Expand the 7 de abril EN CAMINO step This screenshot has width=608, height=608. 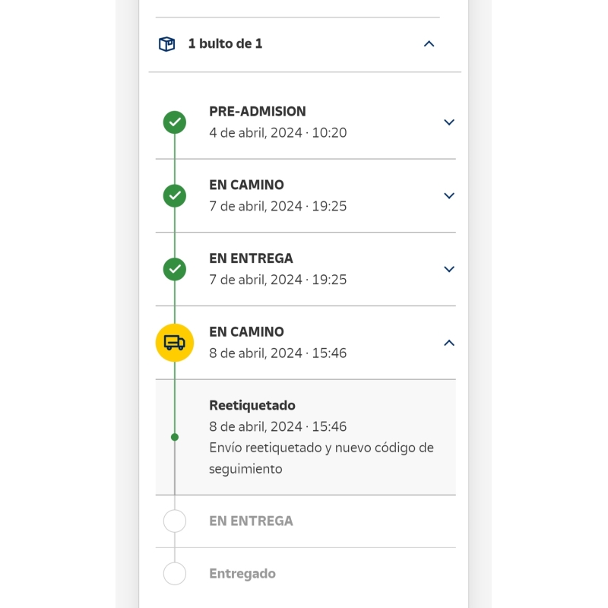coord(448,195)
